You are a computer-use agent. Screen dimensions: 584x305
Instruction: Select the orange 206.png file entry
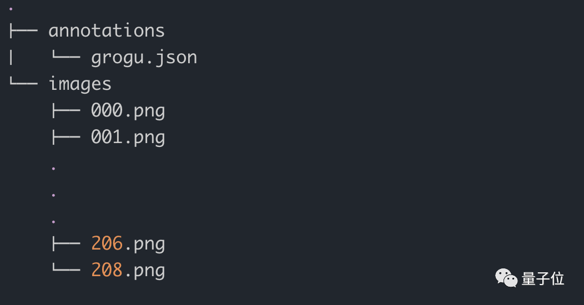[128, 244]
